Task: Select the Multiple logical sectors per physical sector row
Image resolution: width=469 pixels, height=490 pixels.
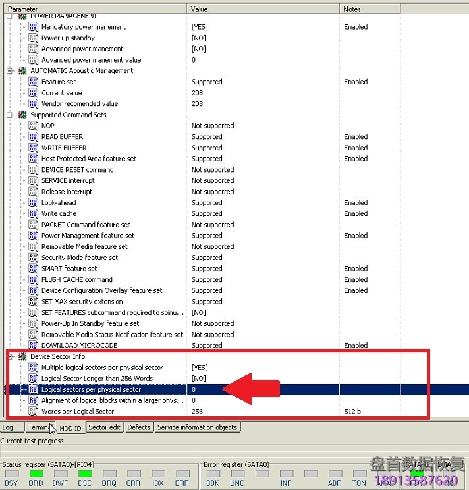Action: coord(102,367)
